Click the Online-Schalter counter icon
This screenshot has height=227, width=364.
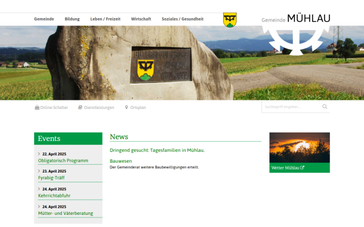coord(37,107)
